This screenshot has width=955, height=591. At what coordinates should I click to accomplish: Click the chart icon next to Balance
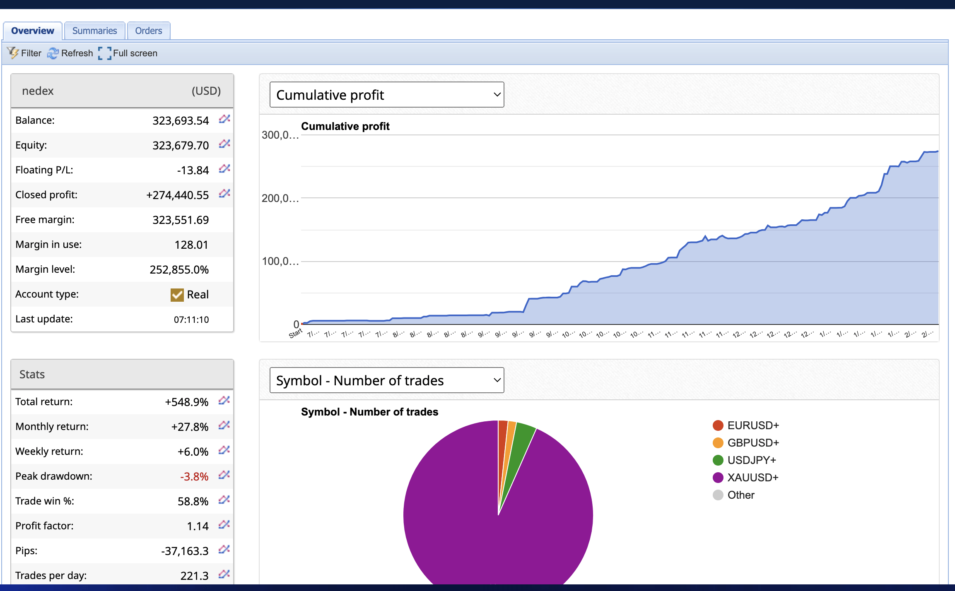click(x=224, y=119)
